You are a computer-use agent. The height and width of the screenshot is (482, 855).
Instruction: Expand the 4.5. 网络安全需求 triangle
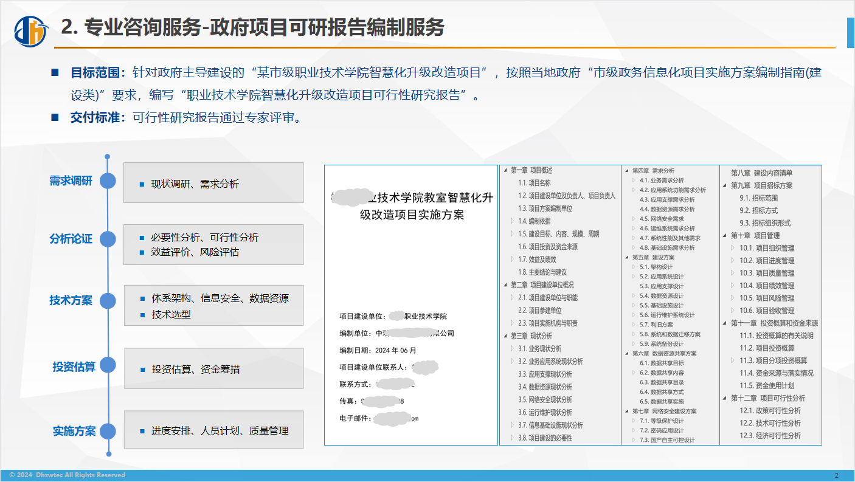[634, 219]
